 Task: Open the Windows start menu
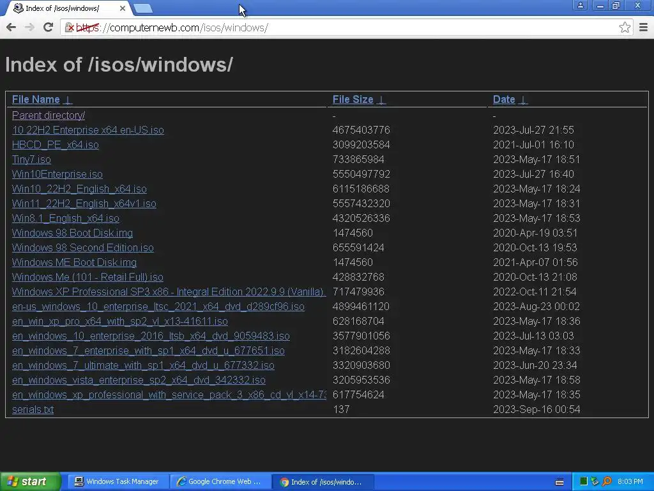tap(30, 481)
